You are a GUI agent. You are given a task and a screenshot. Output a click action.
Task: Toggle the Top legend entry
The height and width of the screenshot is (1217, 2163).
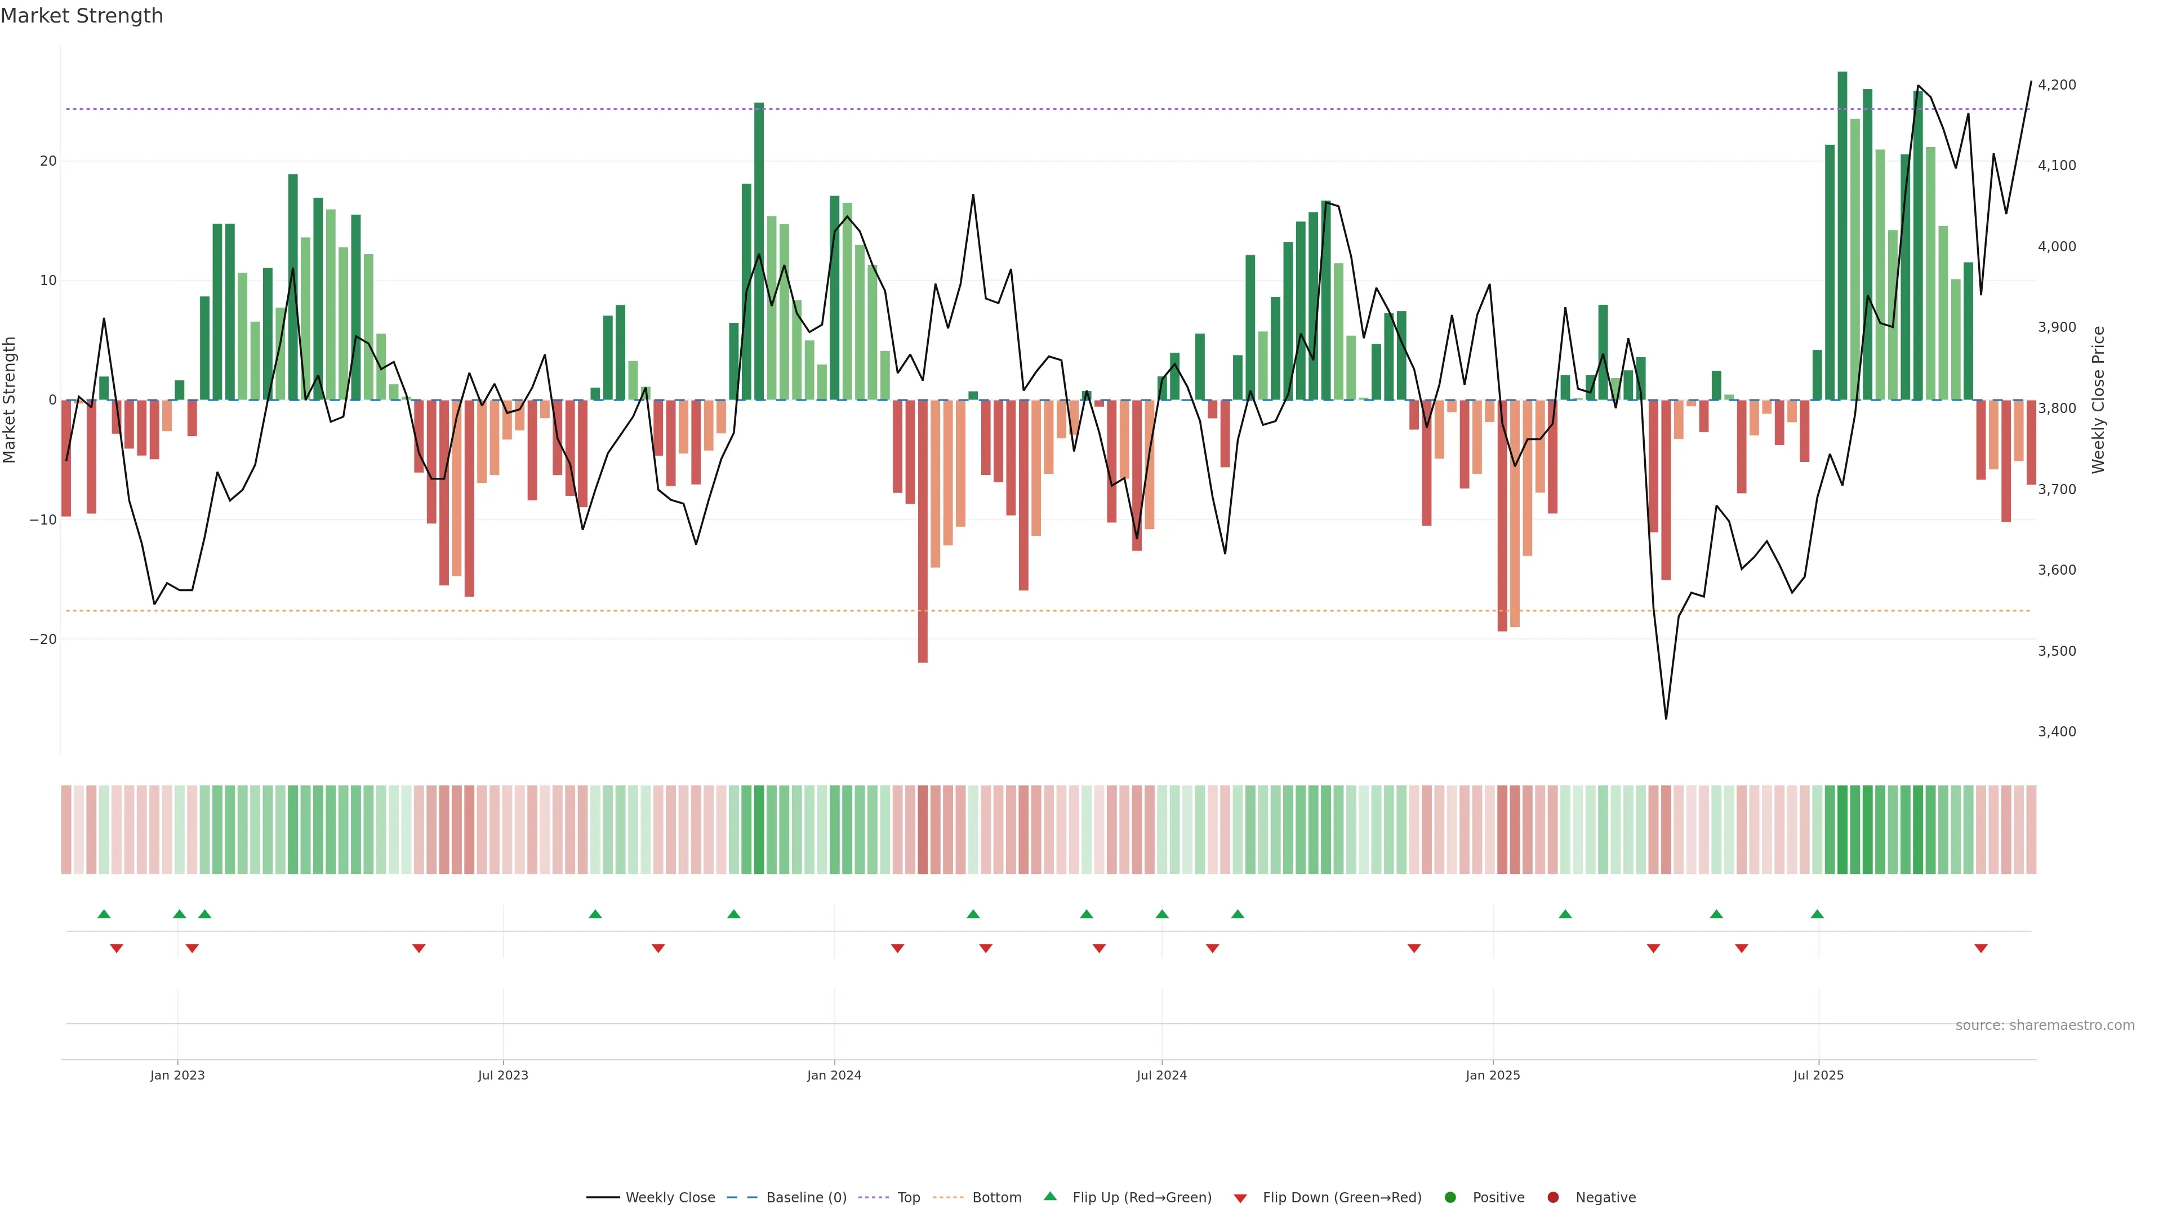coord(907,1198)
